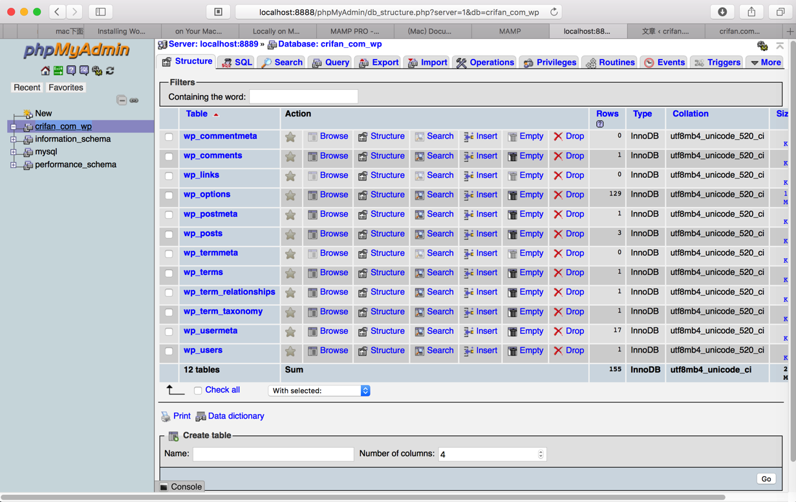Click the Safari address bar
This screenshot has width=796, height=502.
(399, 12)
